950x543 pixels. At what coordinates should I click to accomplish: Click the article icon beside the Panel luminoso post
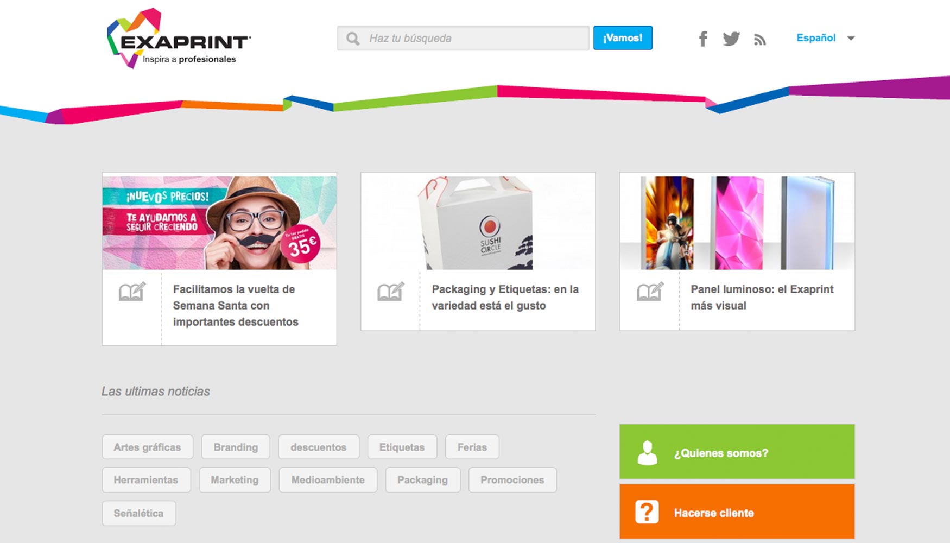649,291
